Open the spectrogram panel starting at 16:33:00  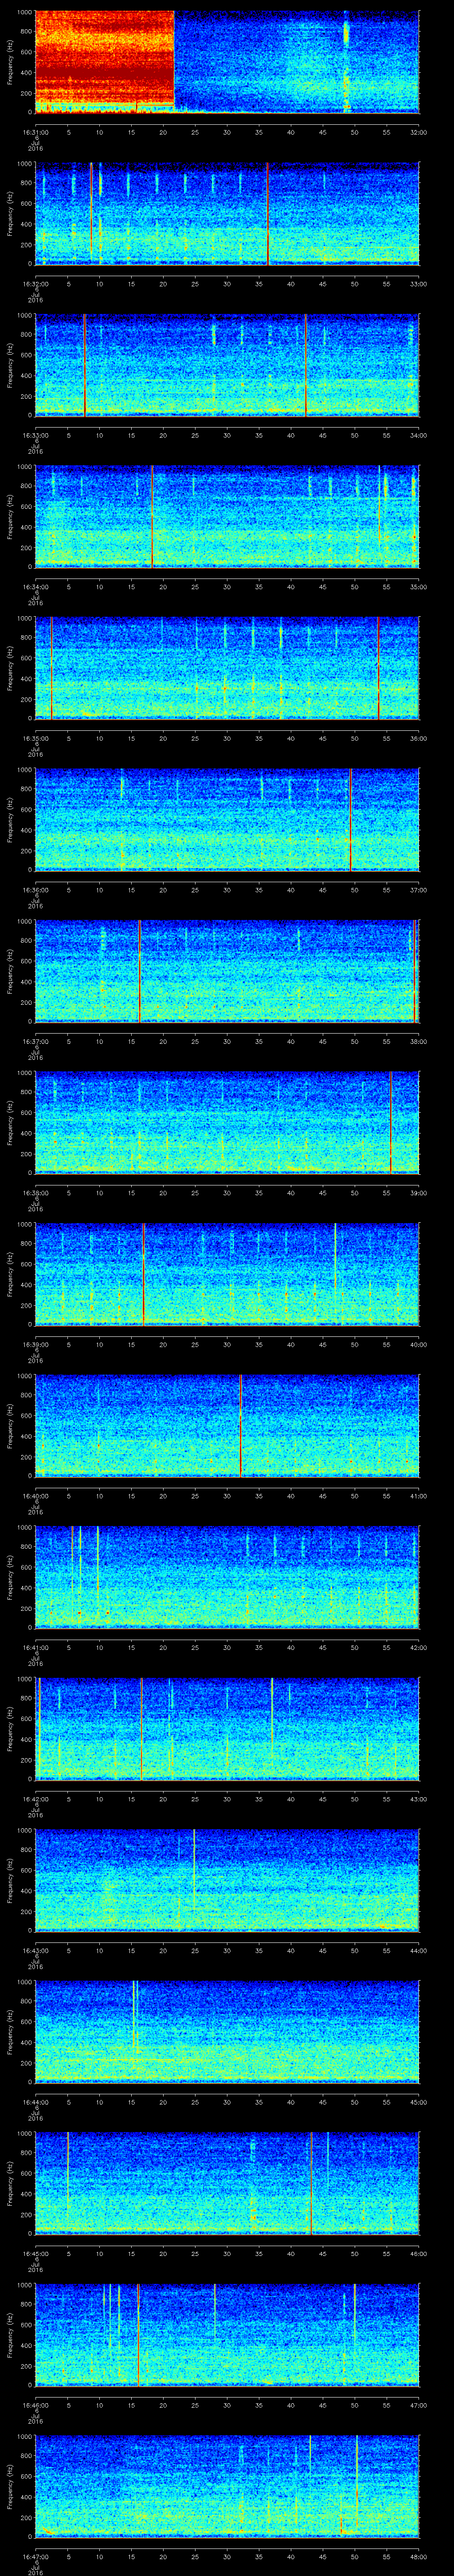(x=227, y=365)
